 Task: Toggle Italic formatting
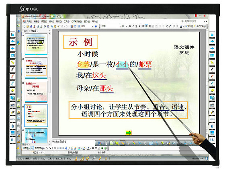(x=133, y=26)
